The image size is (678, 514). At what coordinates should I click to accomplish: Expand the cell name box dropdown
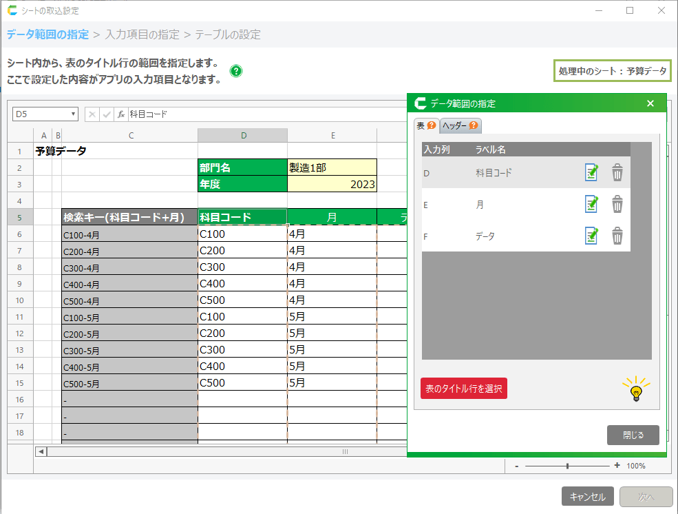pyautogui.click(x=74, y=114)
